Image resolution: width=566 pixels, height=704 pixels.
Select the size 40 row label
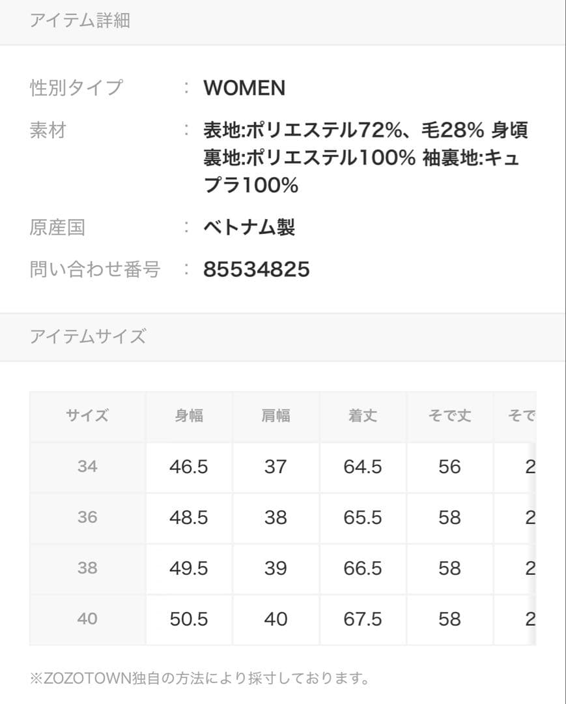click(x=87, y=619)
